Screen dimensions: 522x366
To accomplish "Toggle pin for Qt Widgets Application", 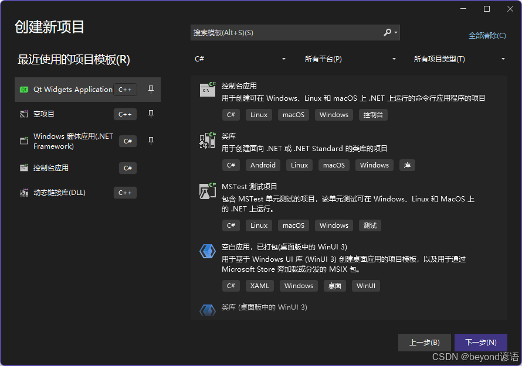I will pyautogui.click(x=151, y=89).
